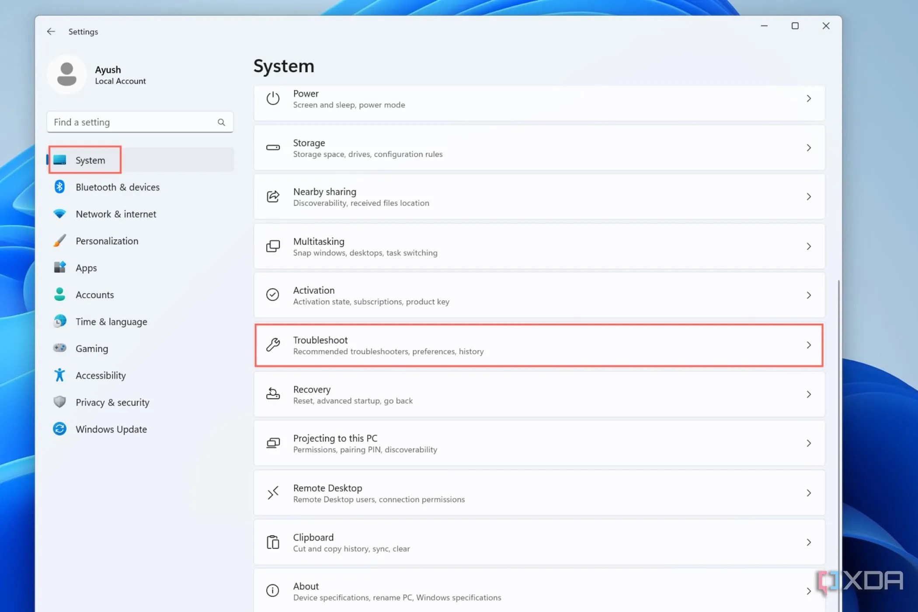Image resolution: width=918 pixels, height=612 pixels.
Task: Click the Multitasking windows icon
Action: (273, 246)
